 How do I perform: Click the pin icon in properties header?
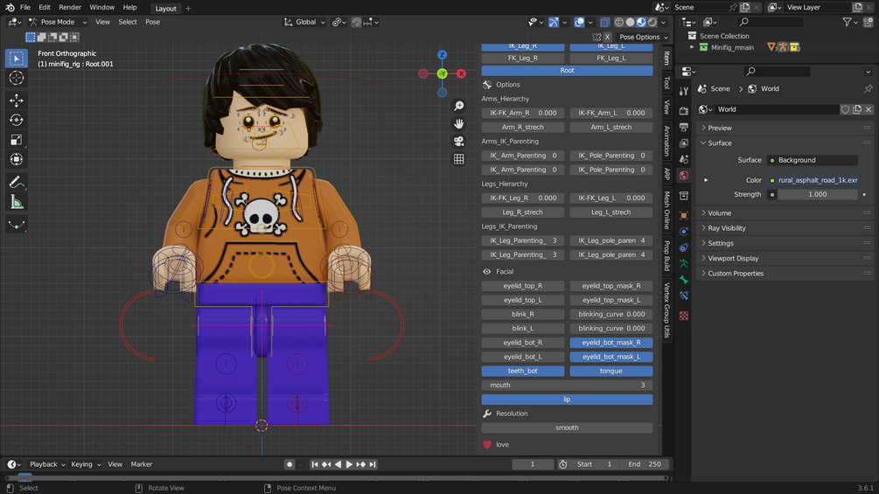(x=868, y=88)
